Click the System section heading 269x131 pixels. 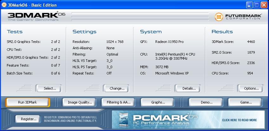[x=151, y=32]
